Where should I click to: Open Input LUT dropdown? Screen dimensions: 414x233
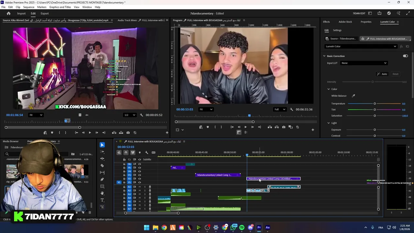(x=364, y=63)
